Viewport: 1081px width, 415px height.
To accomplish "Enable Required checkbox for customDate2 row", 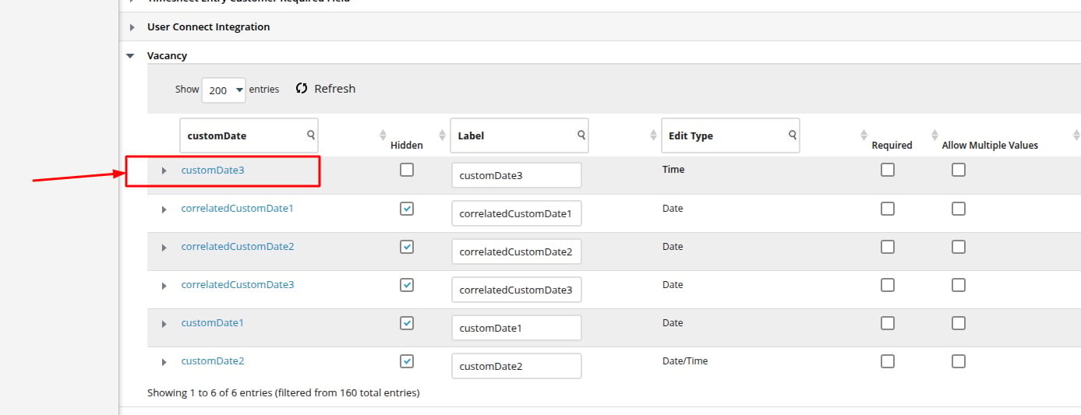I will point(888,361).
